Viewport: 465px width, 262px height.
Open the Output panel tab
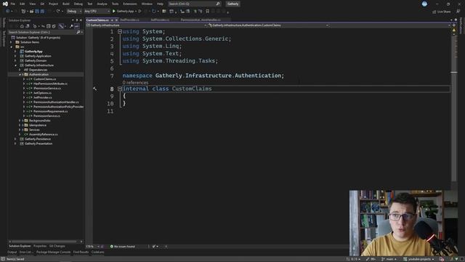[12, 253]
